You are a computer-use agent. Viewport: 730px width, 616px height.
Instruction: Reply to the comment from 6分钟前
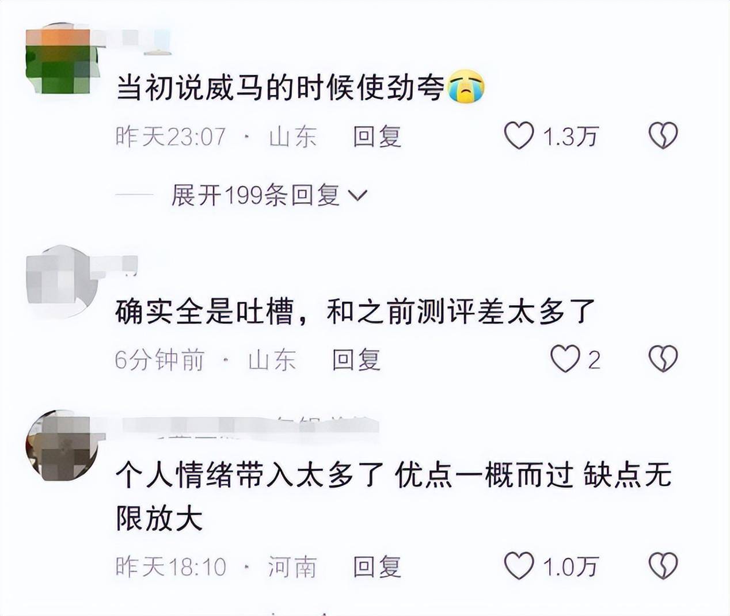point(356,360)
